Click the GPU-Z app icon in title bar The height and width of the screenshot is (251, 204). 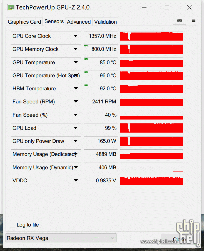(x=11, y=7)
